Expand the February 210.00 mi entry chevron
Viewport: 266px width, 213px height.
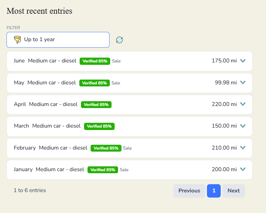[243, 147]
